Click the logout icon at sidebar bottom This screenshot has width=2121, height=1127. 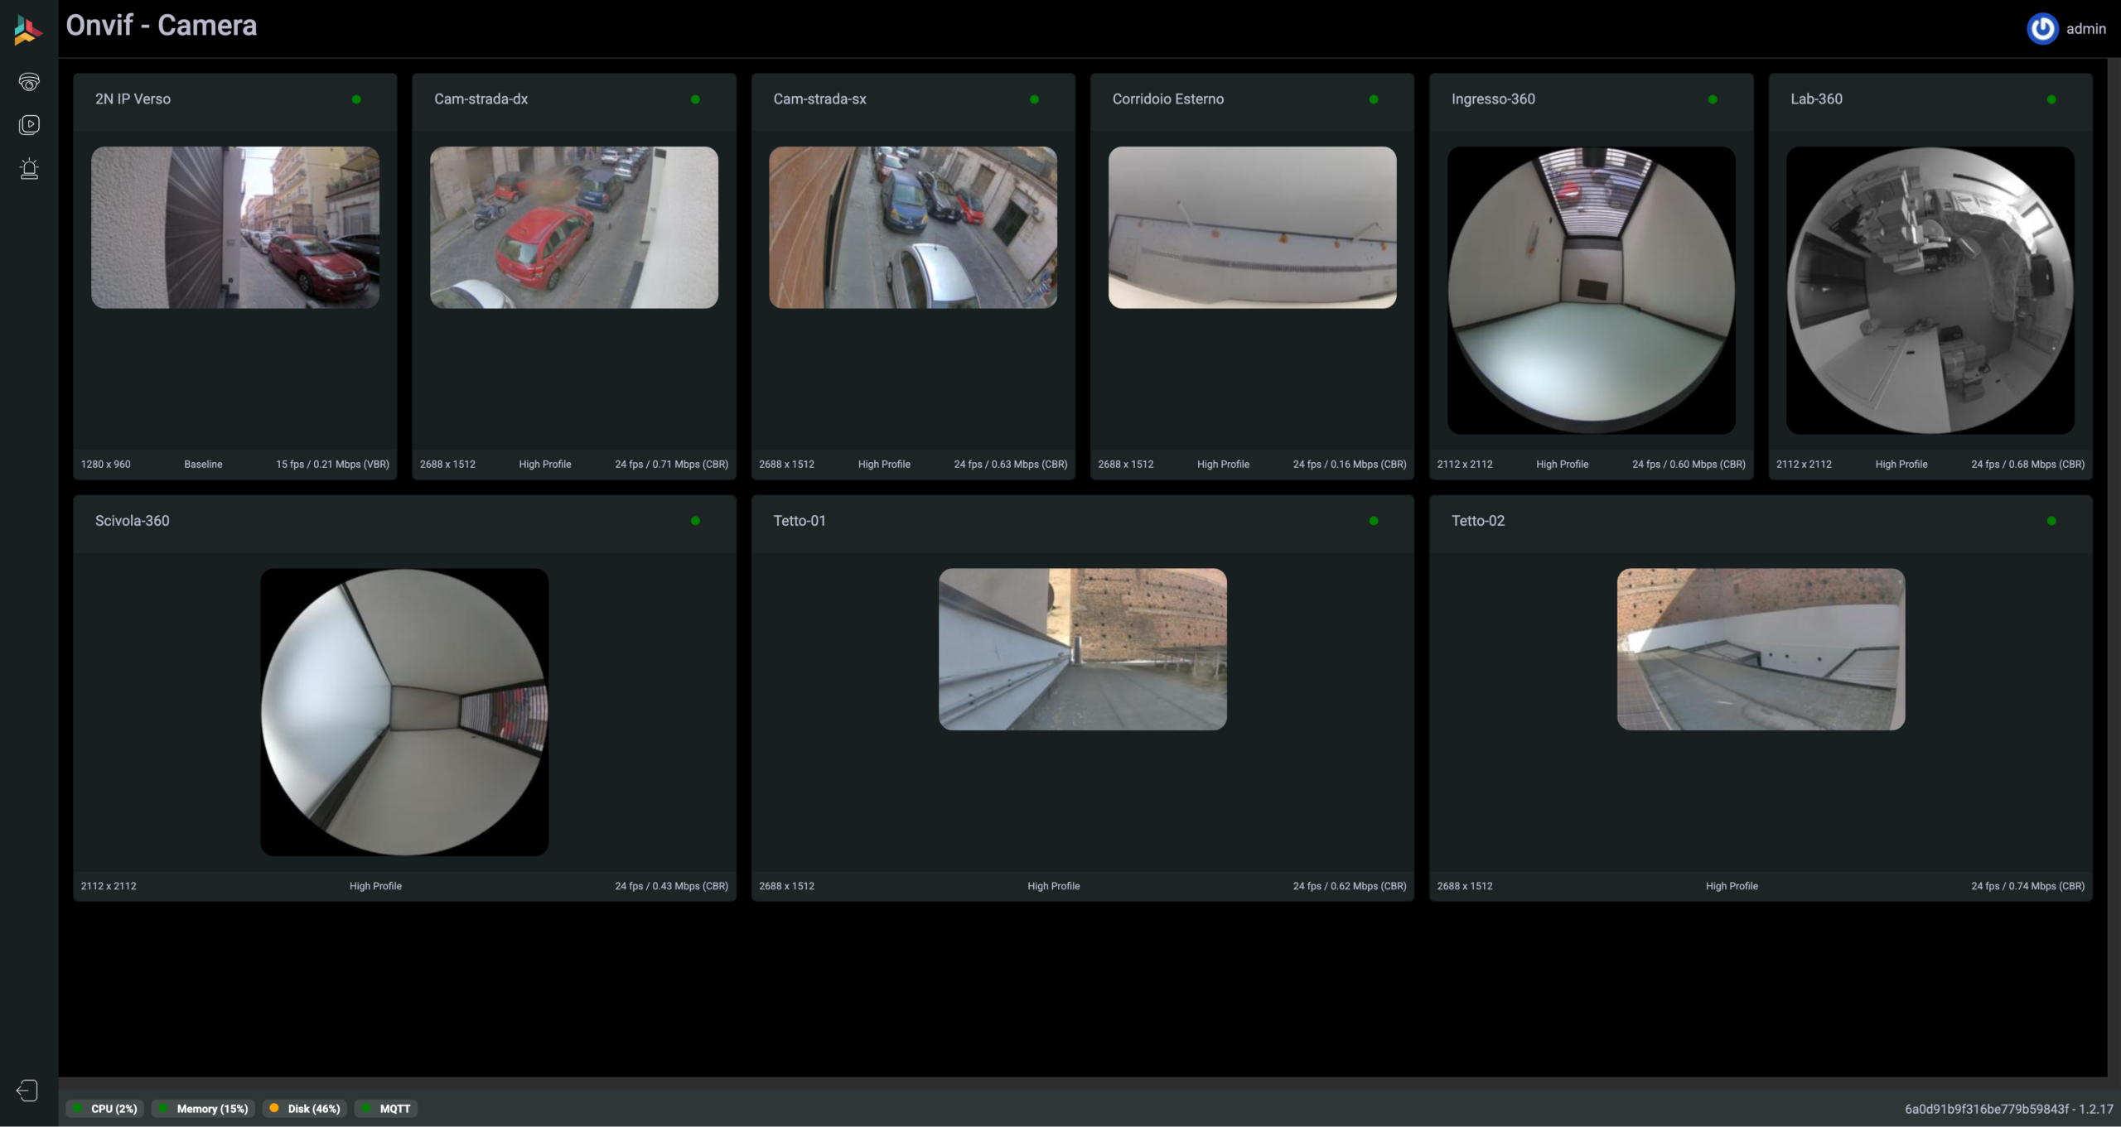tap(27, 1091)
